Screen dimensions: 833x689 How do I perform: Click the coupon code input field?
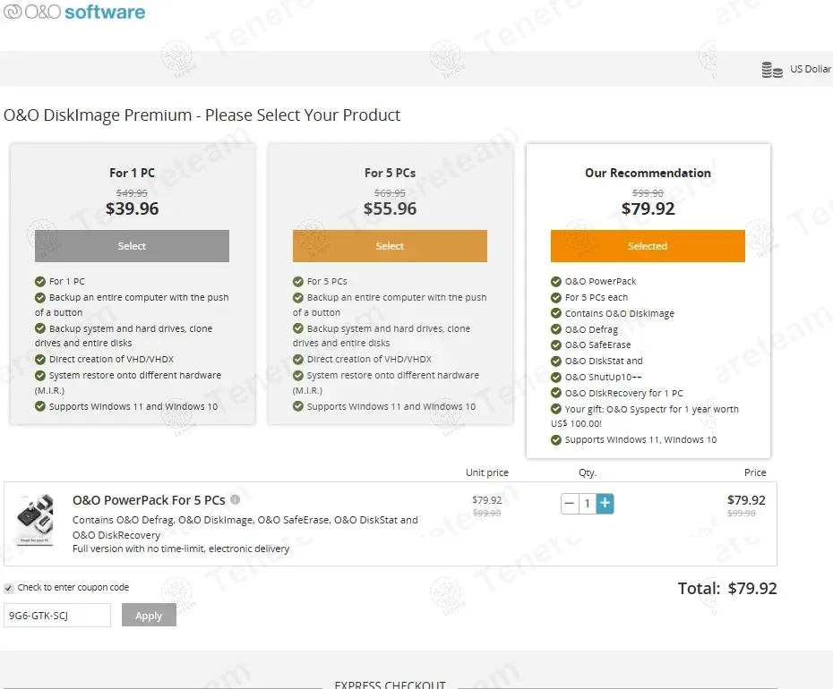click(57, 616)
